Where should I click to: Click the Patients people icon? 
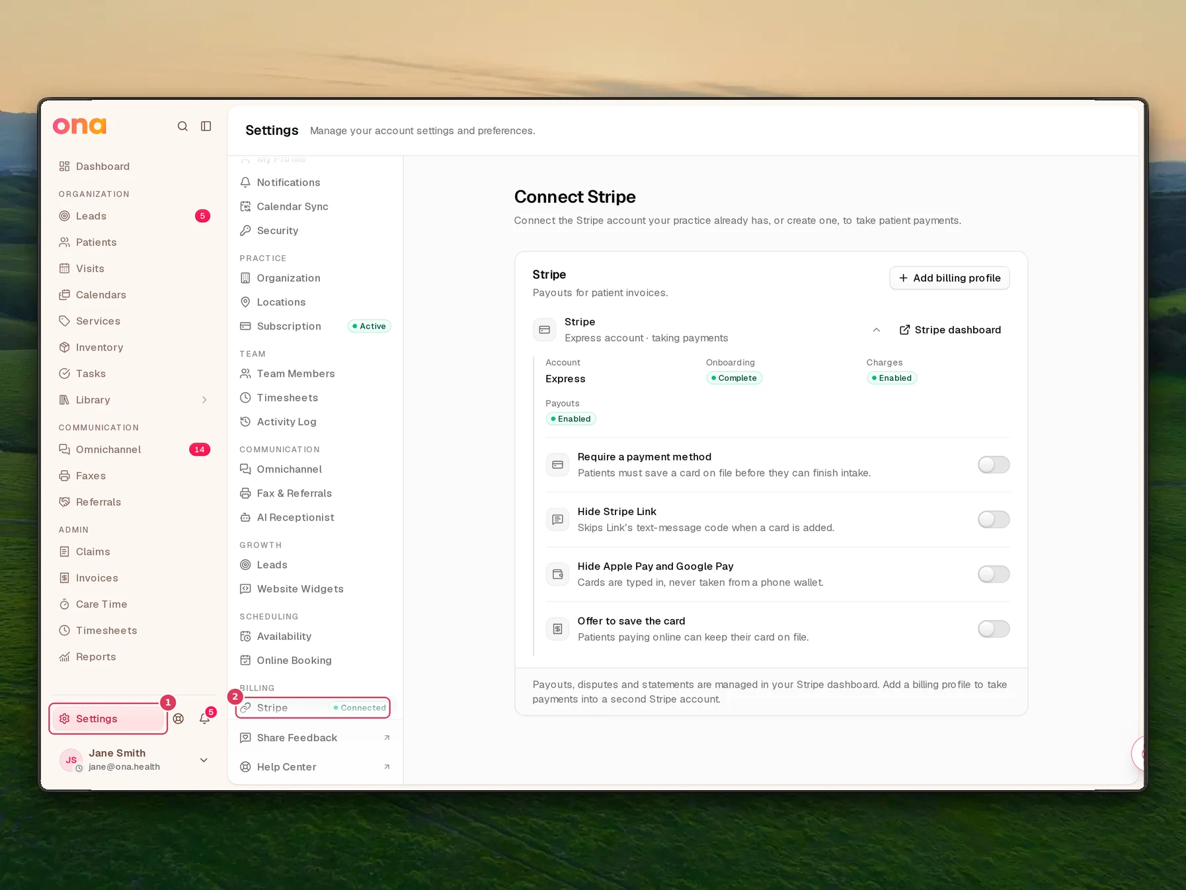click(64, 243)
